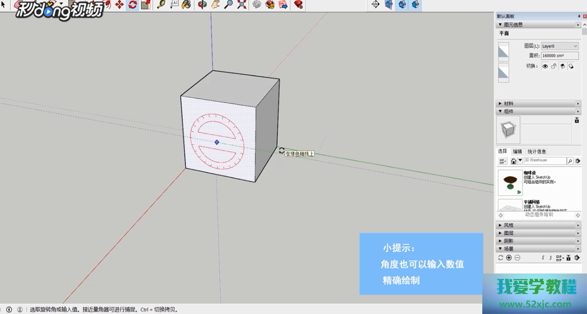This screenshot has height=314, width=587.
Task: Switch to the 编辑 tab in components
Action: pyautogui.click(x=517, y=151)
